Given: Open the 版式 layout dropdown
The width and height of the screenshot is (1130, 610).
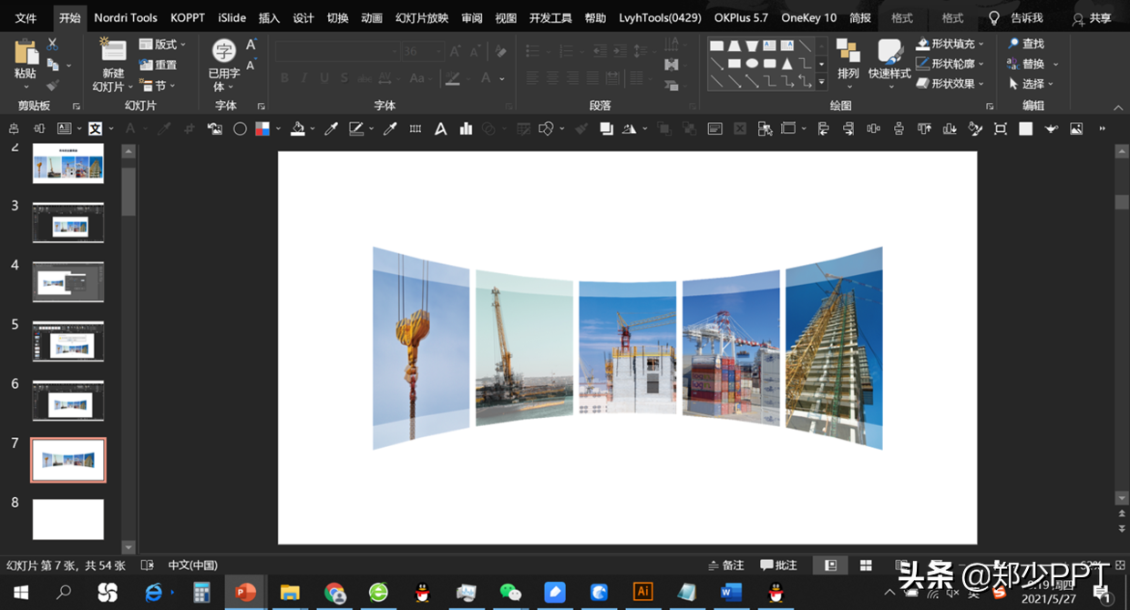Looking at the screenshot, I should point(162,44).
